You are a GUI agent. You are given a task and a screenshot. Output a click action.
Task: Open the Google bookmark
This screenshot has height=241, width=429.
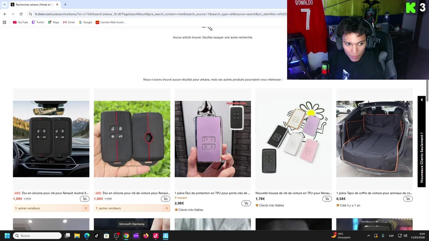pyautogui.click(x=85, y=22)
